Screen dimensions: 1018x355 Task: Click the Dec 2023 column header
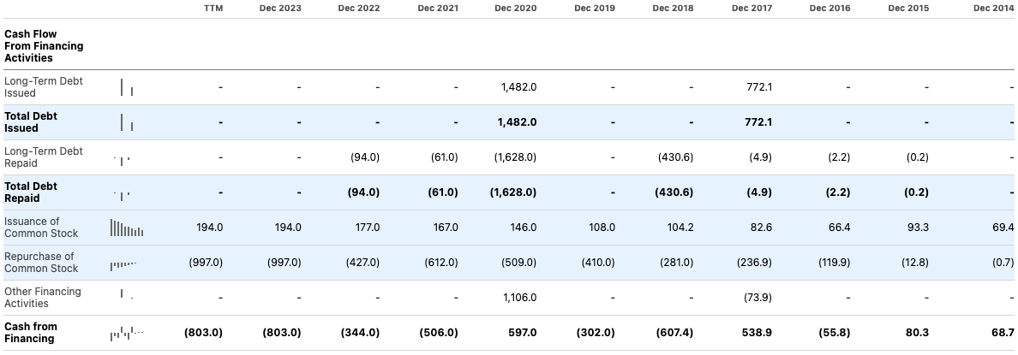point(280,9)
